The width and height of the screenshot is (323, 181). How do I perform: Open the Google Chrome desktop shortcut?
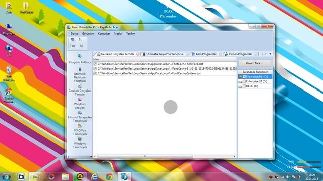tap(9, 96)
